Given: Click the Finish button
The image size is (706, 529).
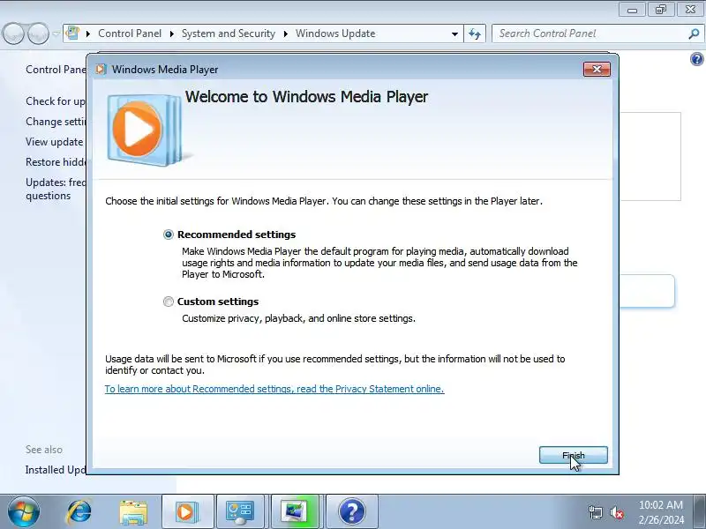Looking at the screenshot, I should click(573, 455).
